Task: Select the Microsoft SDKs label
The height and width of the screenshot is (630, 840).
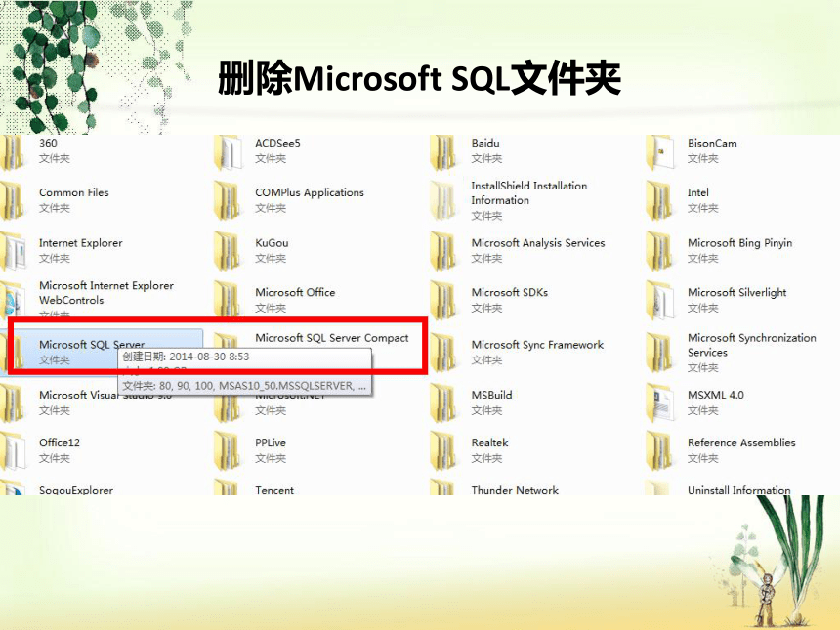Action: pos(510,292)
